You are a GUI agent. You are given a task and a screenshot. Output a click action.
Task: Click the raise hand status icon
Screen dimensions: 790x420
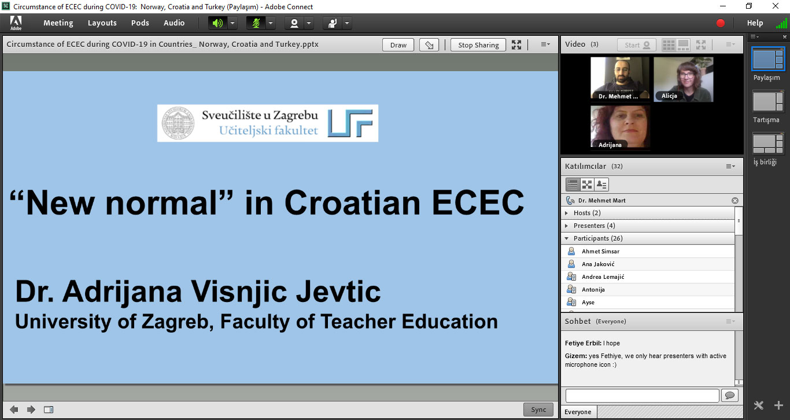pyautogui.click(x=333, y=23)
